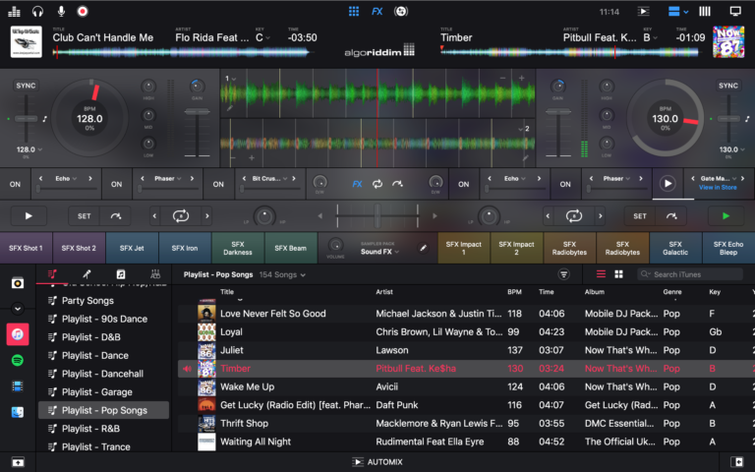Image resolution: width=755 pixels, height=472 pixels.
Task: Turn on the left deck Echo effect
Action: point(15,184)
